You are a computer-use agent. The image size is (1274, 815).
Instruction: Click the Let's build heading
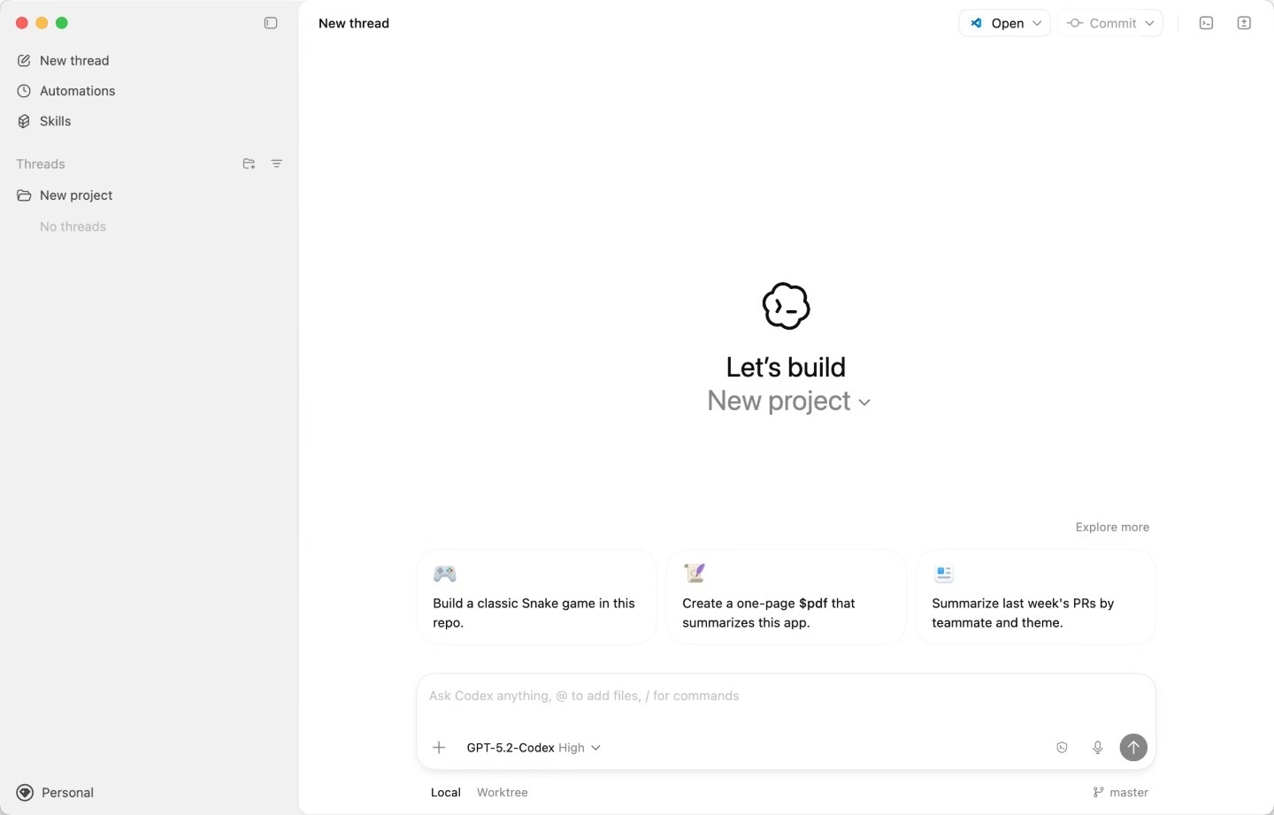[x=787, y=367]
